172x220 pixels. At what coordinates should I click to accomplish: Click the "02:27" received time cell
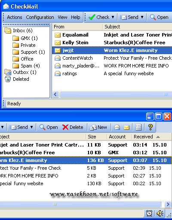tap(139, 176)
